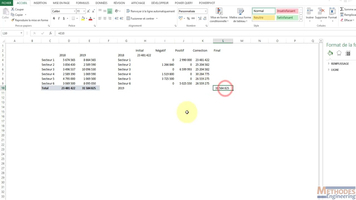Click Fusionner et centrer
356x200 pixels.
tap(140, 18)
